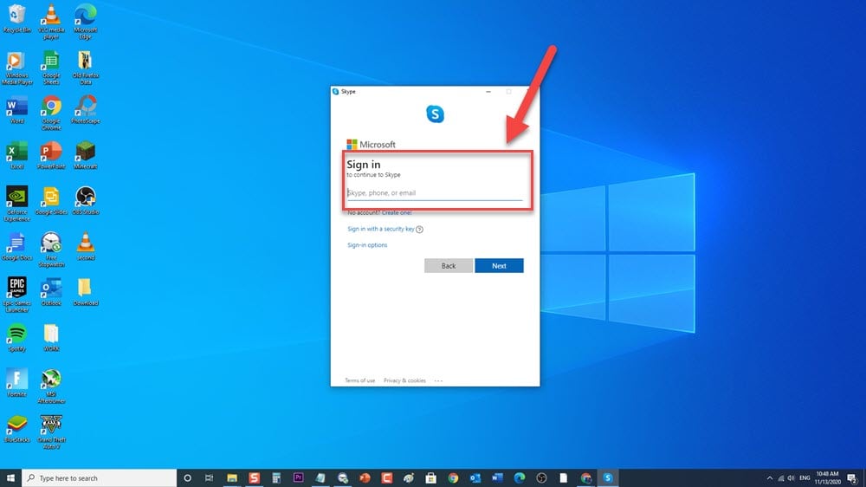Select the Fortnite desktop icon
Image resolution: width=866 pixels, height=487 pixels.
click(17, 383)
